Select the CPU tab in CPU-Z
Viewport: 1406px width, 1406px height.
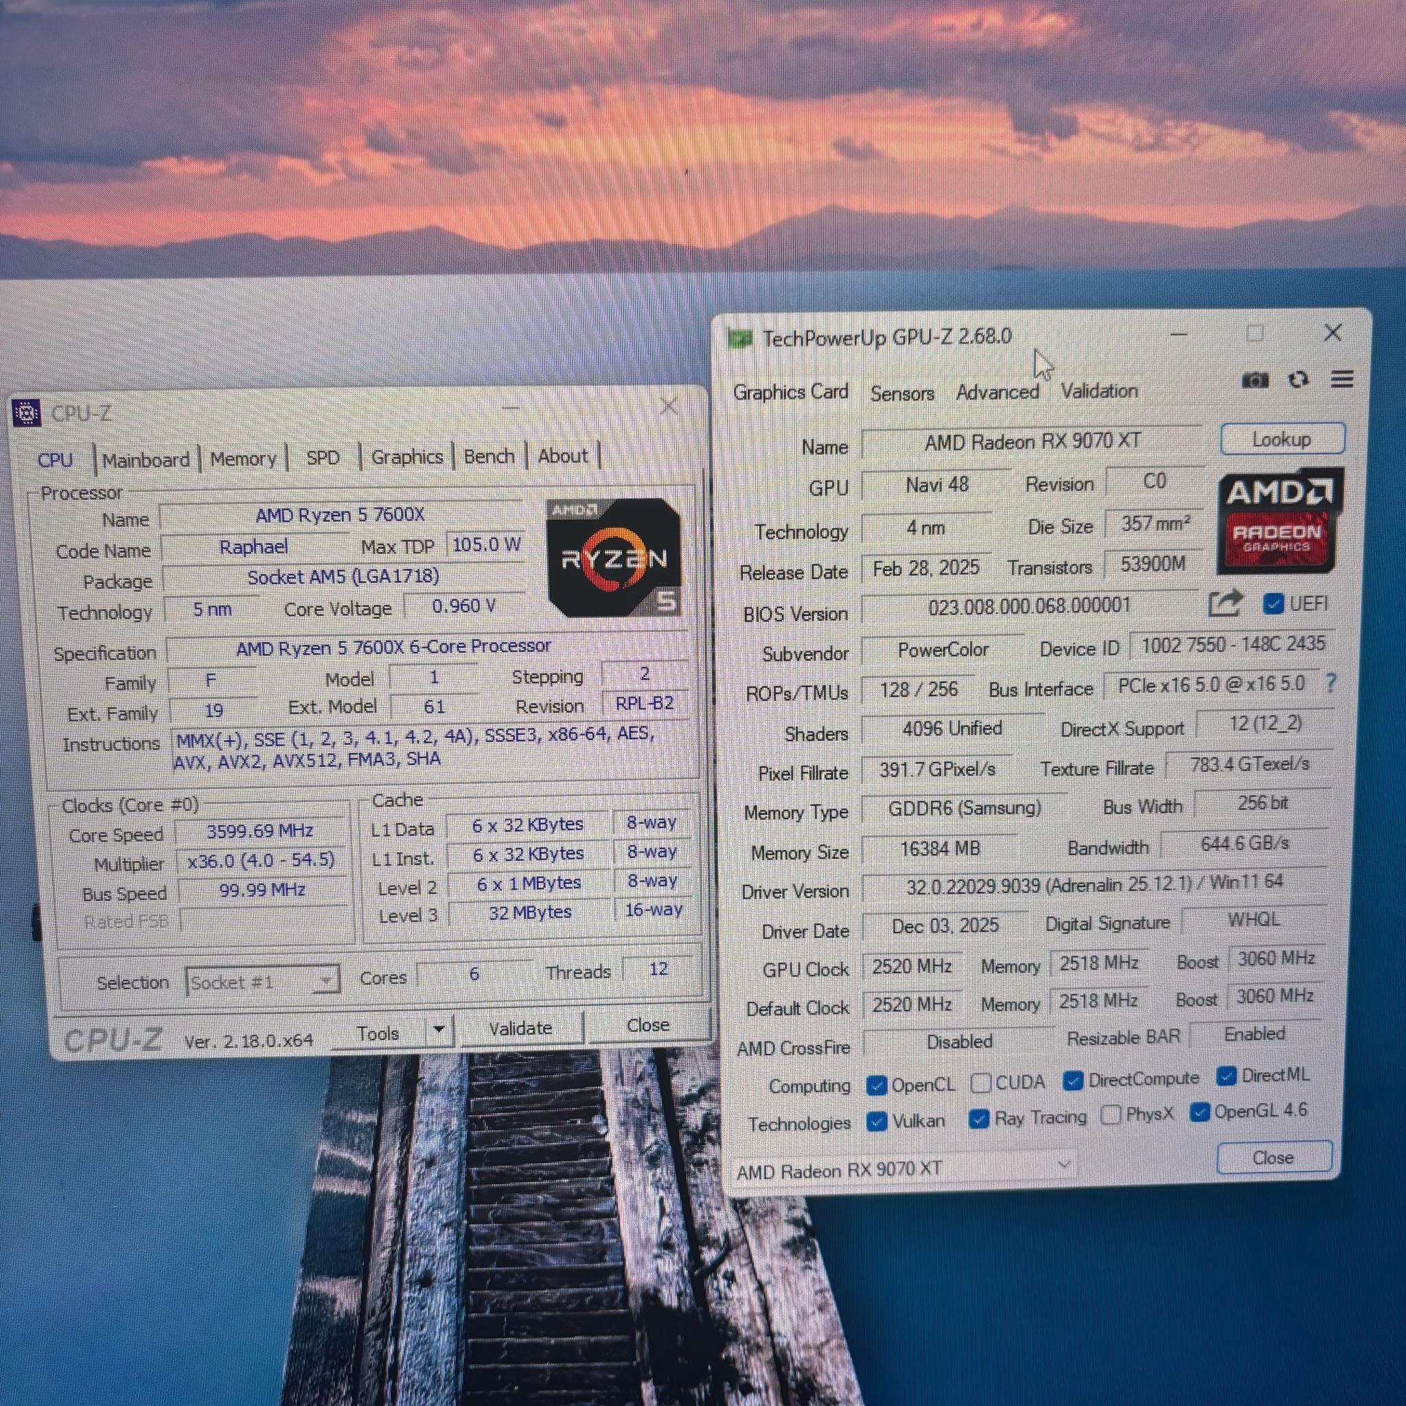click(56, 461)
